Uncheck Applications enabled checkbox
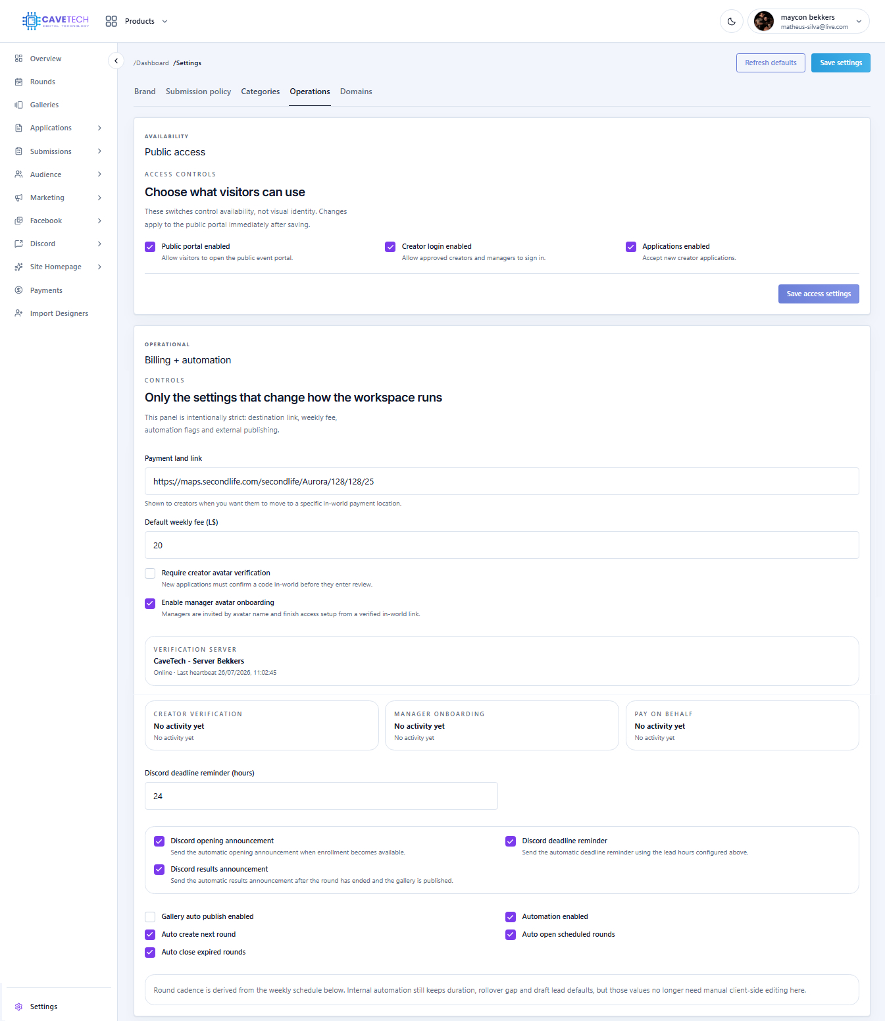Screen dimensions: 885x1021 (x=631, y=247)
